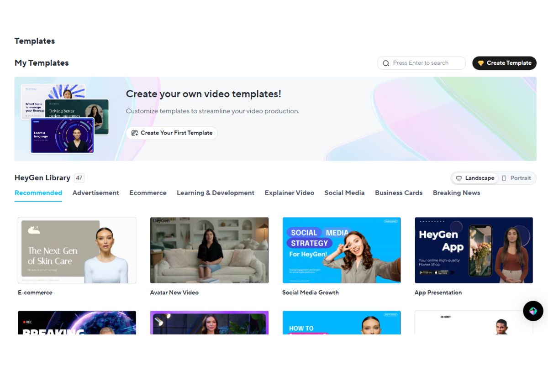Screen dimensions: 548x365
Task: Switch to Portrait orientation
Action: click(517, 178)
